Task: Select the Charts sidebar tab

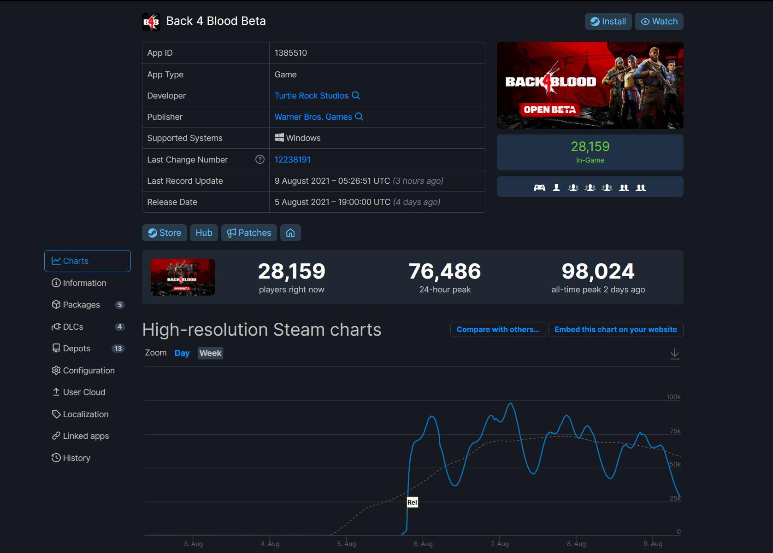Action: [x=88, y=261]
